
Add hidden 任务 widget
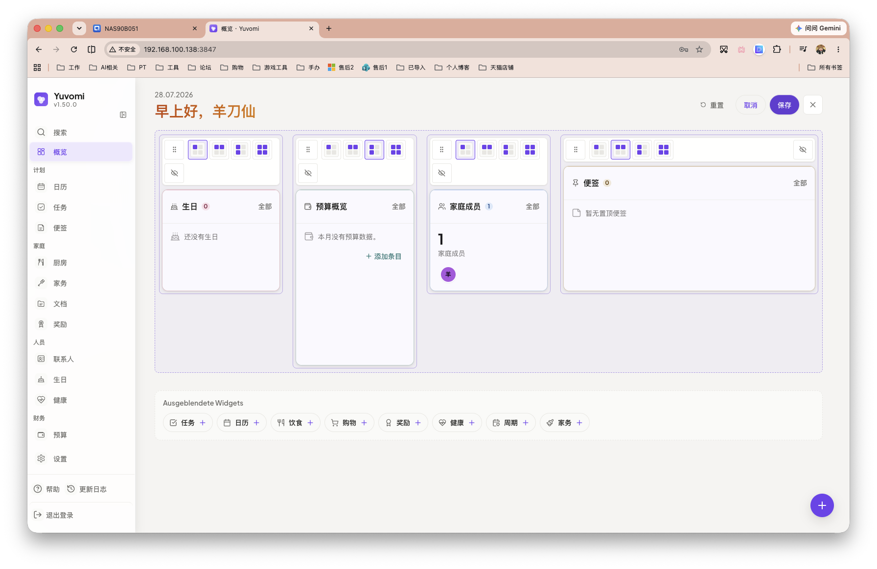coord(188,423)
